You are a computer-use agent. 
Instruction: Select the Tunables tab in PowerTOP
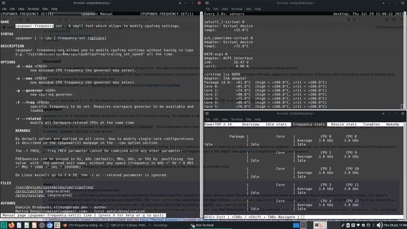[371, 125]
